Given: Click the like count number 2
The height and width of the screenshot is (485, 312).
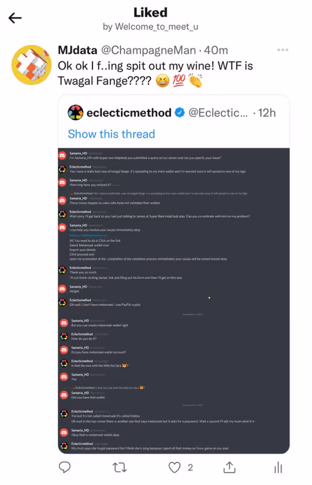Looking at the screenshot, I should point(190,467).
